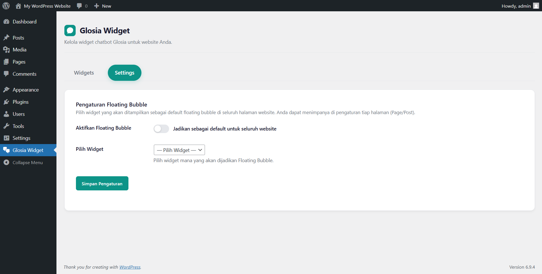Viewport: 542px width, 274px height.
Task: Open the Pilih Widget dropdown
Action: click(179, 150)
